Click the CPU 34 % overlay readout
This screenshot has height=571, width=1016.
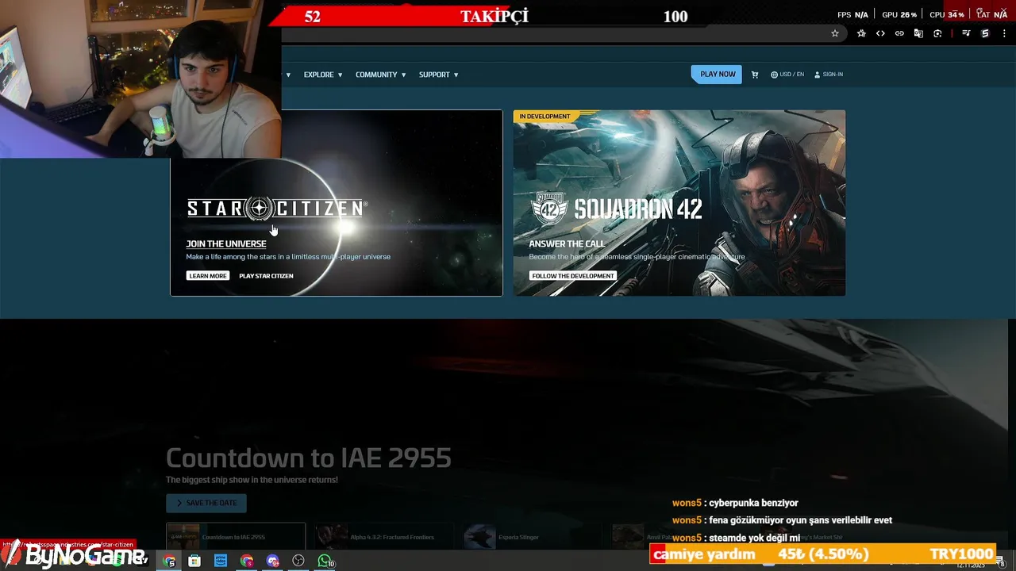click(947, 15)
